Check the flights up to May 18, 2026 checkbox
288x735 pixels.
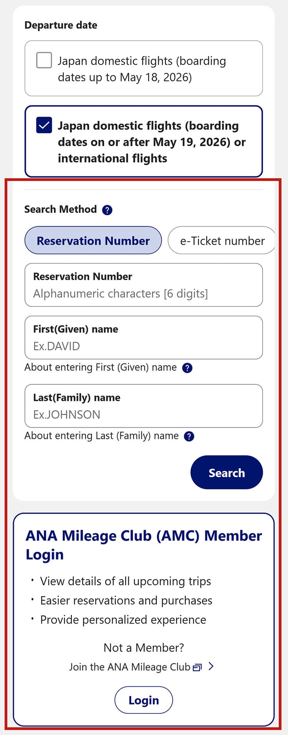(x=44, y=60)
